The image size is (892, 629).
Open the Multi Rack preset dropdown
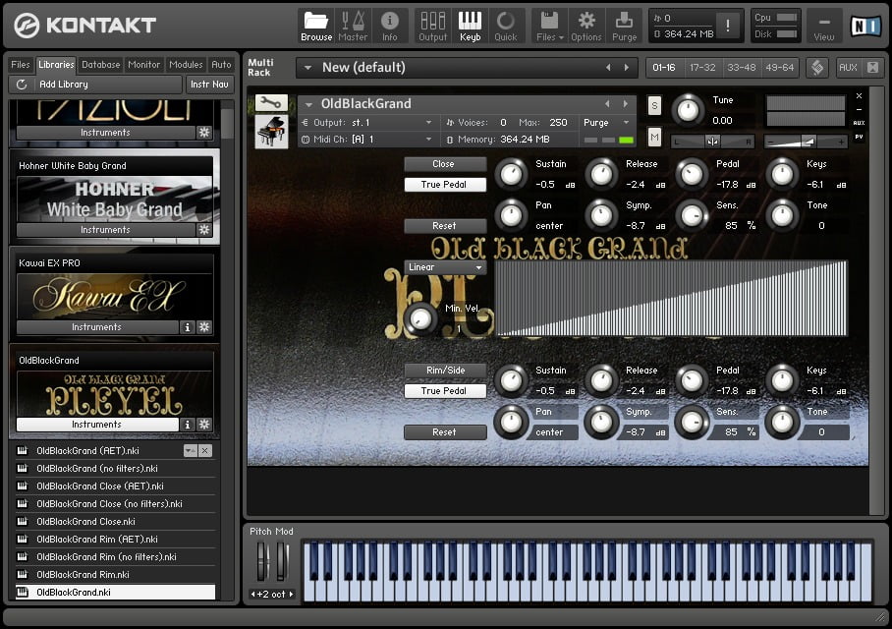(x=307, y=67)
